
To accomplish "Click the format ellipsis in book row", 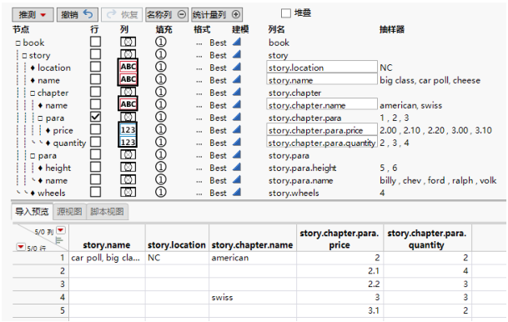I will point(199,43).
